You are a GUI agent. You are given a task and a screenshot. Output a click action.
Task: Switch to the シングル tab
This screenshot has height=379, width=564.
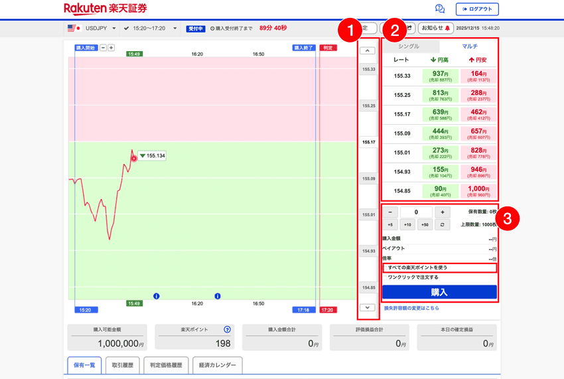409,46
